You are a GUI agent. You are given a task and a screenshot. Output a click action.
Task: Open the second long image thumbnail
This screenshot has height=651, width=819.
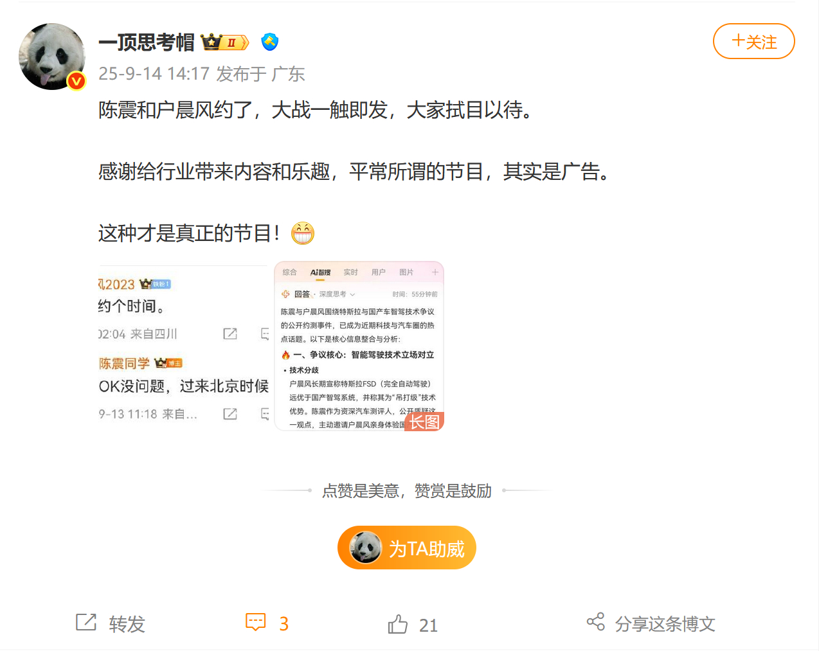(x=359, y=346)
